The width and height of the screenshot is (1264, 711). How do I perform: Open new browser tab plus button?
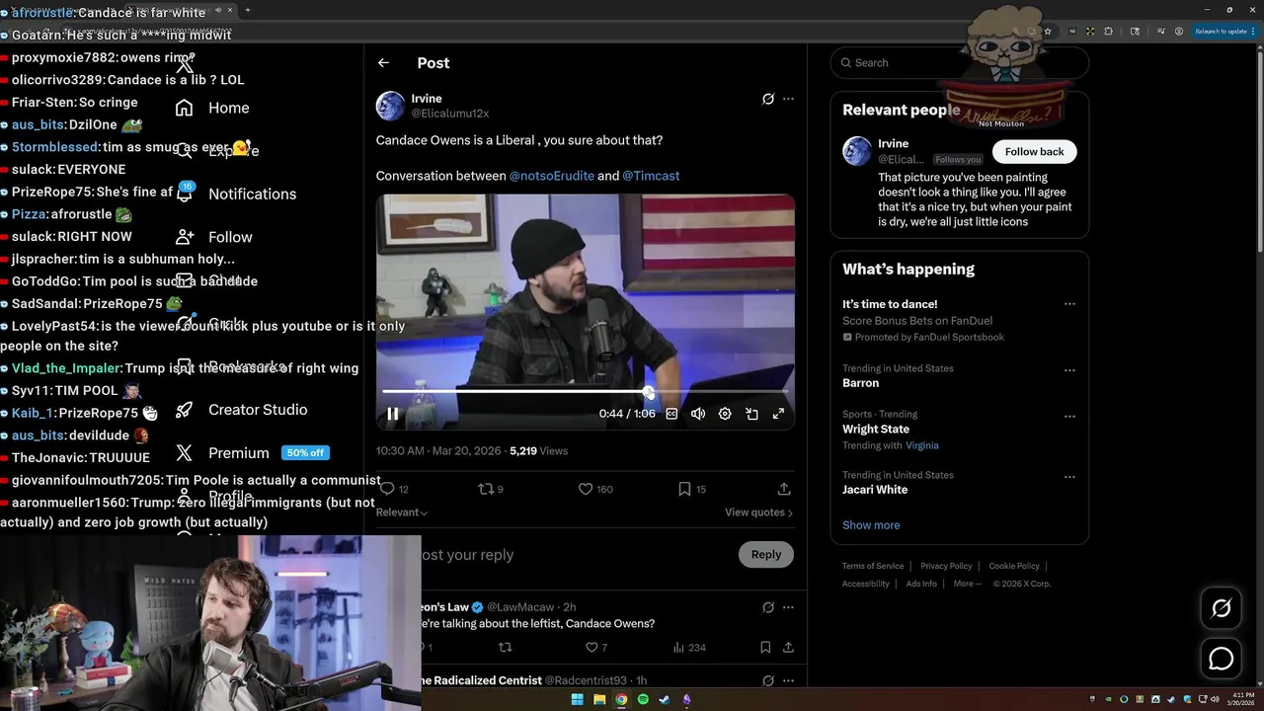(248, 10)
